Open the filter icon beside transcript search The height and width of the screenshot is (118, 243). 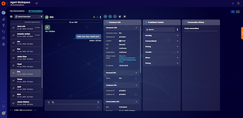(x=41, y=17)
